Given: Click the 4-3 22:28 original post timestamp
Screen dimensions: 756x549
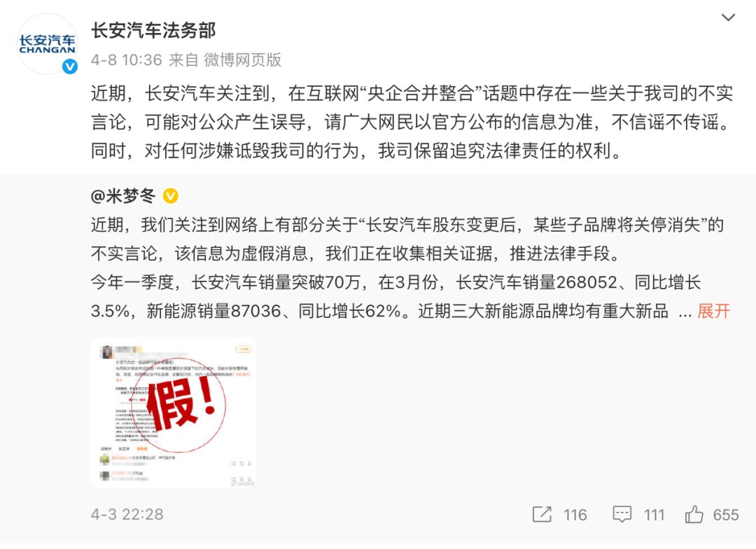Looking at the screenshot, I should coord(127,514).
